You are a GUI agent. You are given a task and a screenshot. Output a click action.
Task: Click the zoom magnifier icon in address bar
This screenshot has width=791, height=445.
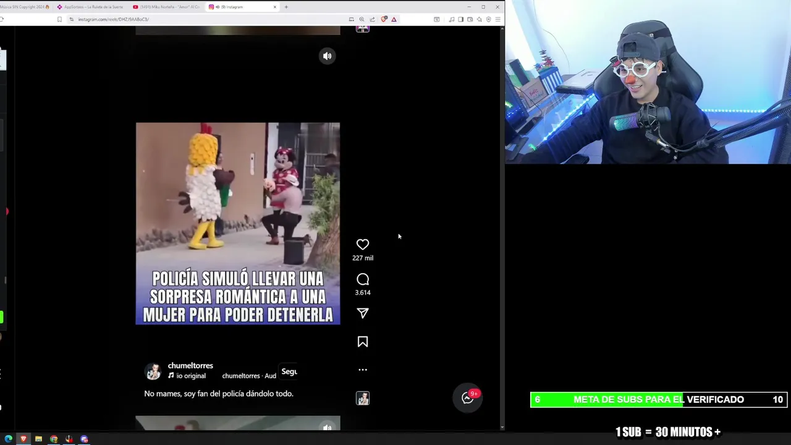coord(362,19)
